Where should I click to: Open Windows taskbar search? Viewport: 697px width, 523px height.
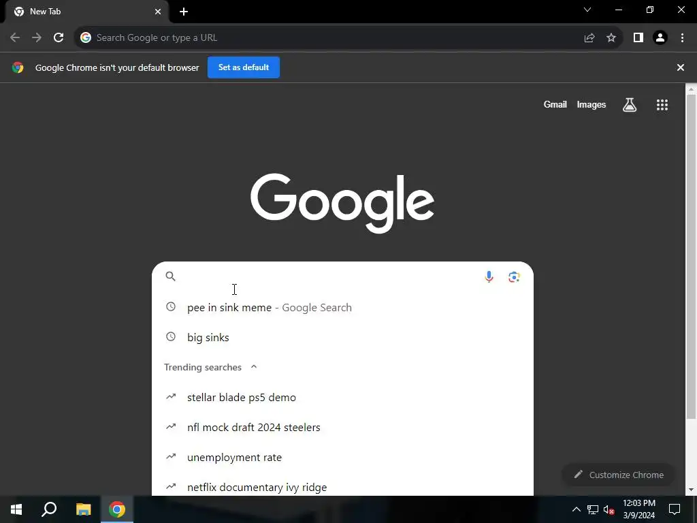click(x=49, y=509)
